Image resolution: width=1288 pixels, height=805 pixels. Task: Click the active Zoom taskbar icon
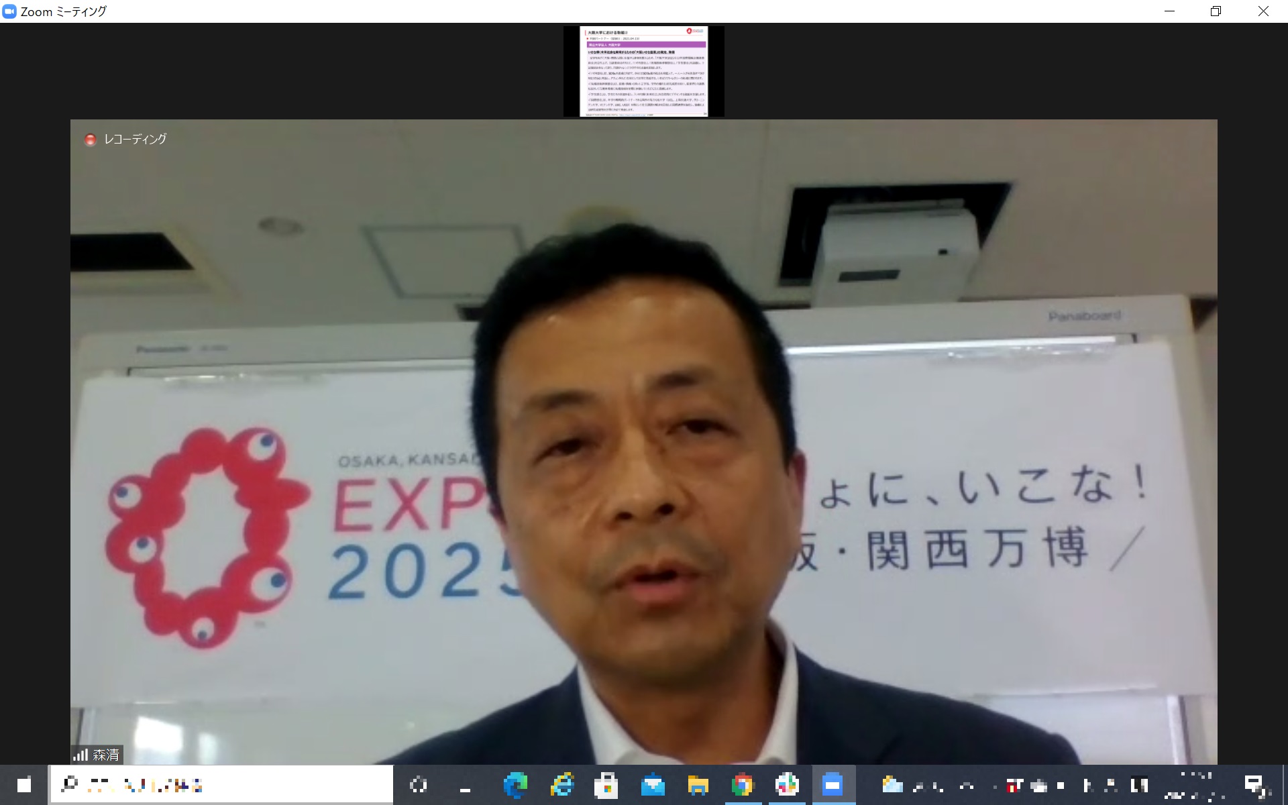(x=833, y=784)
